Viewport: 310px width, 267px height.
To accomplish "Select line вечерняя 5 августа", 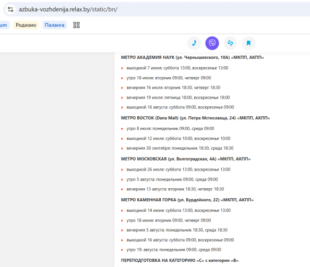I will (x=177, y=230).
